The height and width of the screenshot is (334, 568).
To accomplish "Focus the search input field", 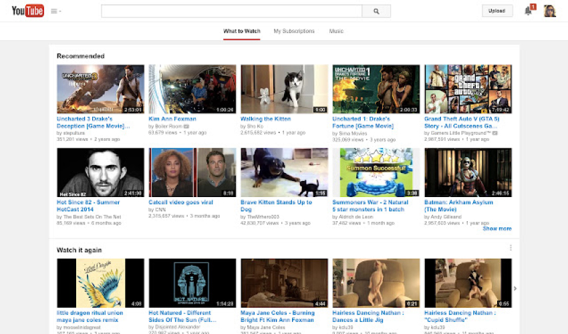I will [231, 11].
